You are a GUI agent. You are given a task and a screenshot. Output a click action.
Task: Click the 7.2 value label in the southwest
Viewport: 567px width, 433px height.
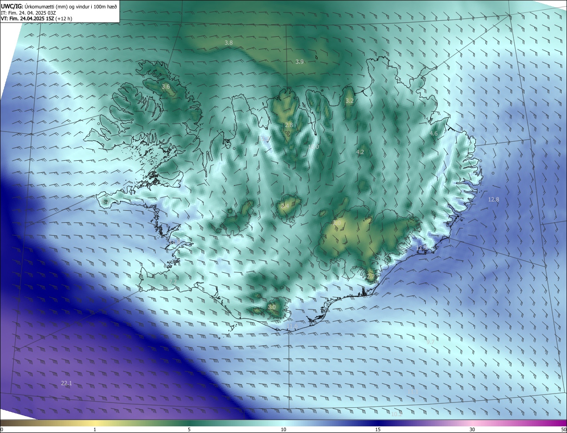pos(173,282)
